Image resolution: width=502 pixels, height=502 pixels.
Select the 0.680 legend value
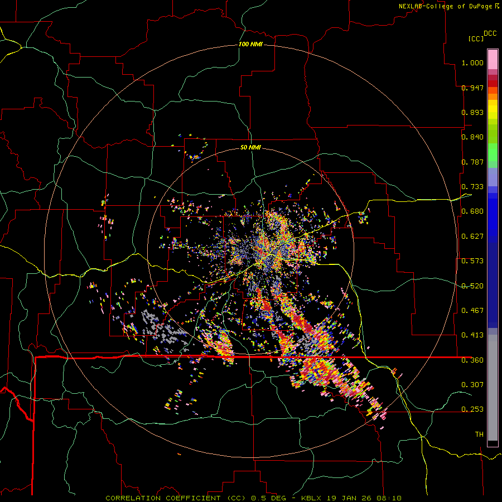pyautogui.click(x=472, y=211)
